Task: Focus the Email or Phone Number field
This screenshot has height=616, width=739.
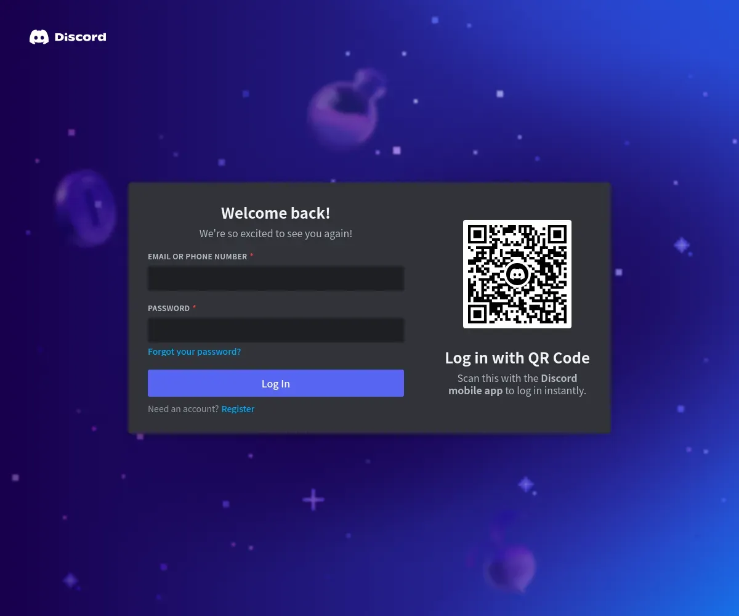Action: pos(276,278)
